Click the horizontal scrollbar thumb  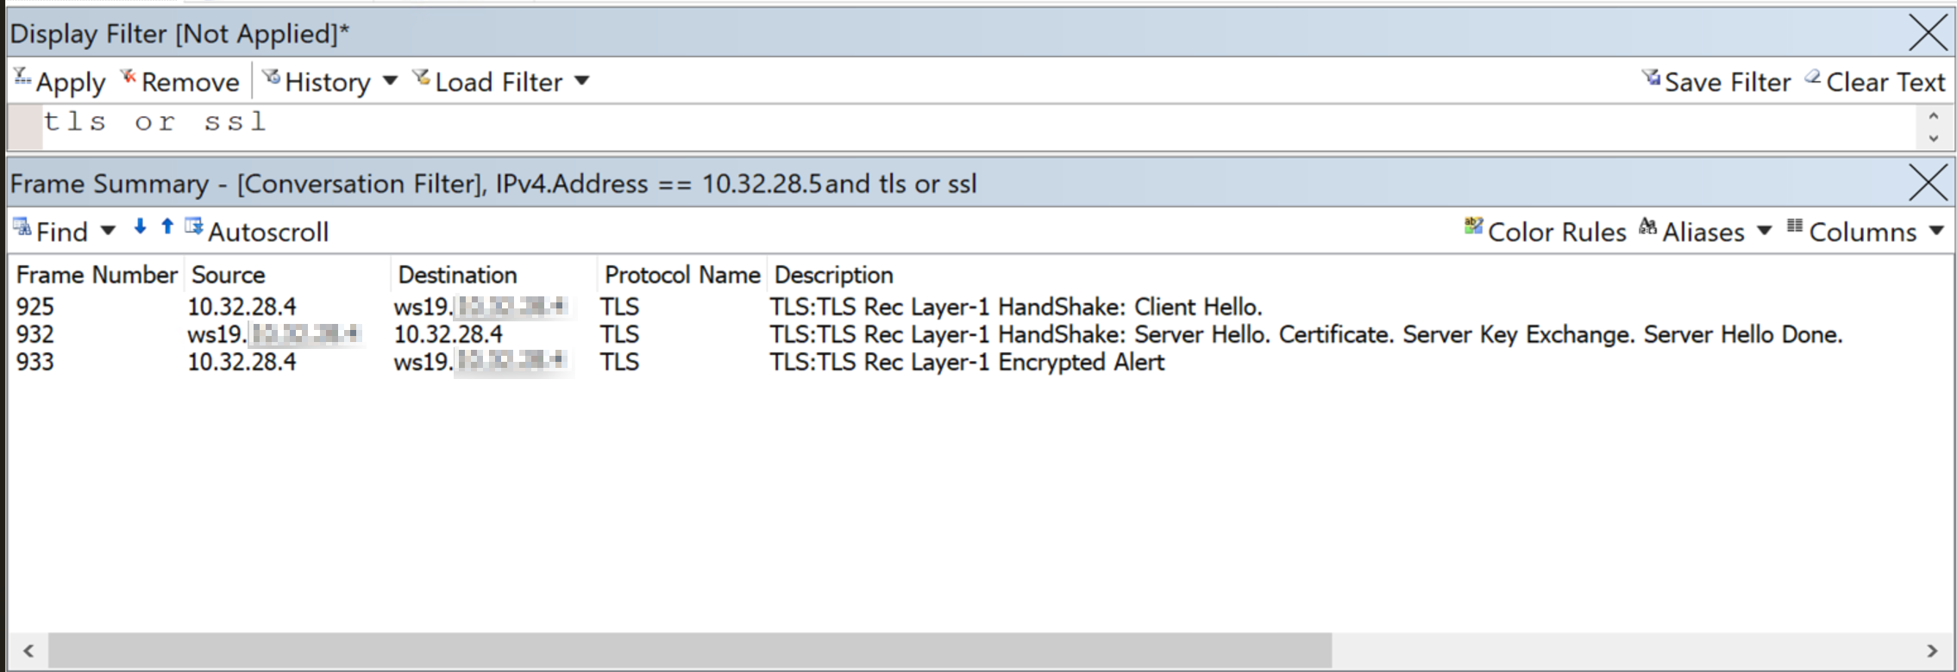[x=689, y=650]
